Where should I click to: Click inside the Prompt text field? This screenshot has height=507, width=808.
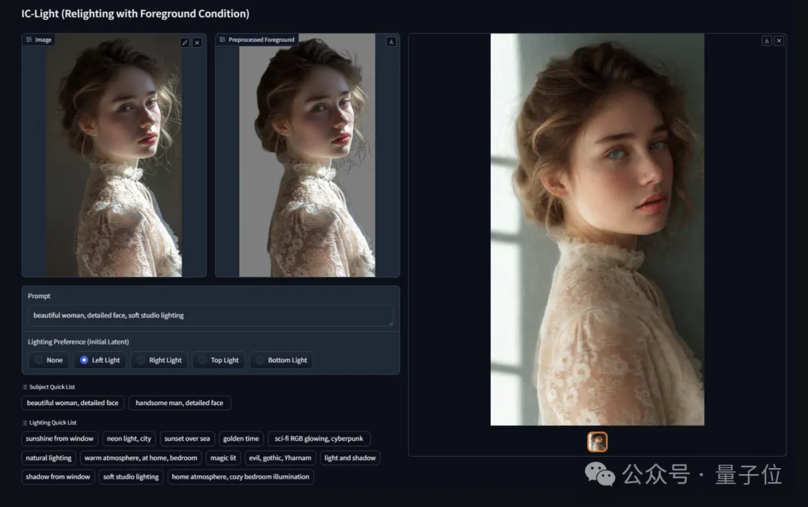click(210, 315)
